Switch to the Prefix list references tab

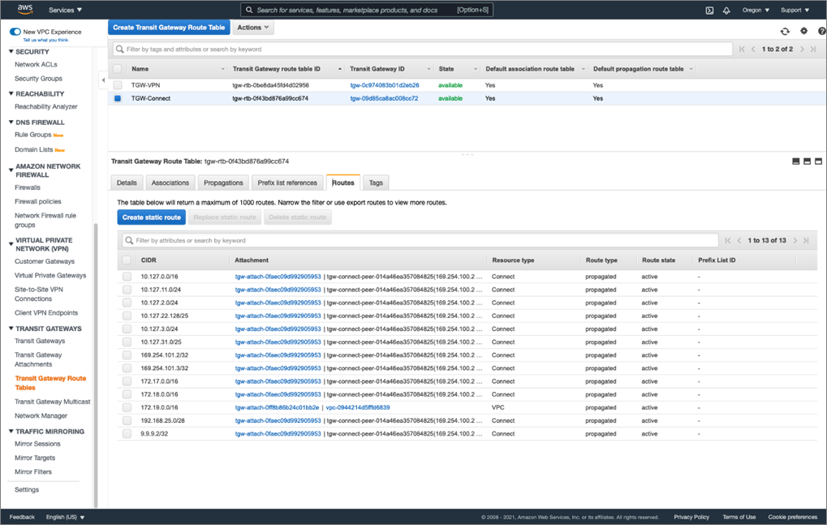click(287, 183)
